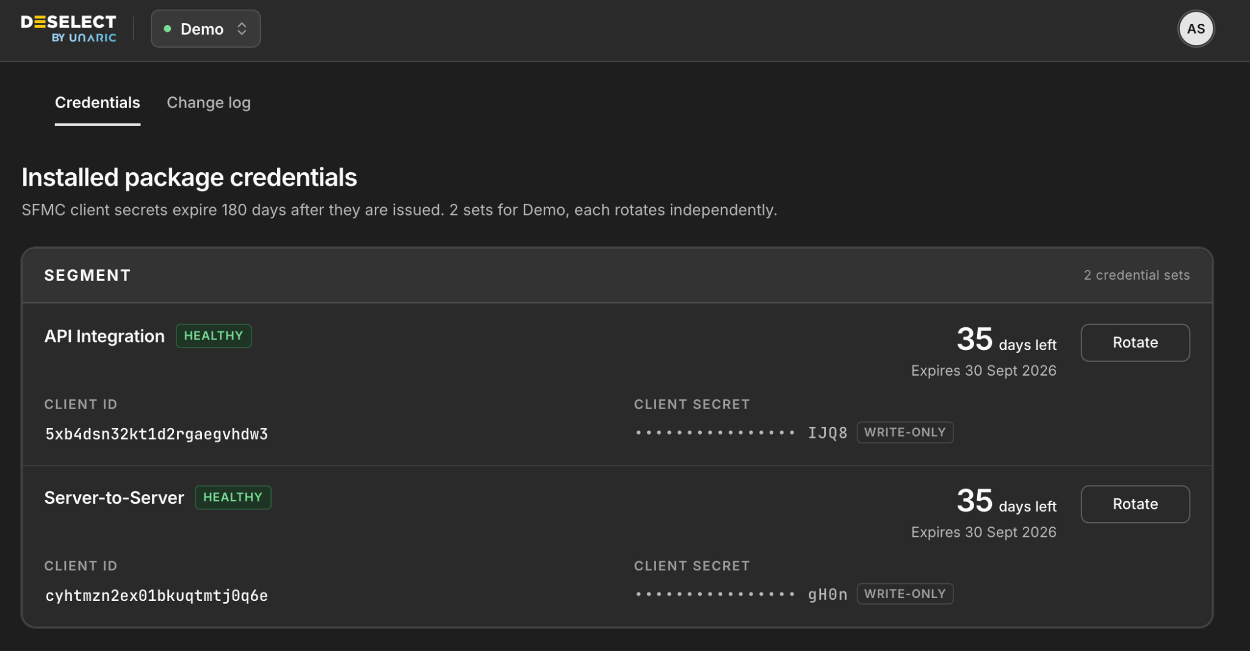
Task: Rotate the API Integration credentials
Action: (1135, 343)
